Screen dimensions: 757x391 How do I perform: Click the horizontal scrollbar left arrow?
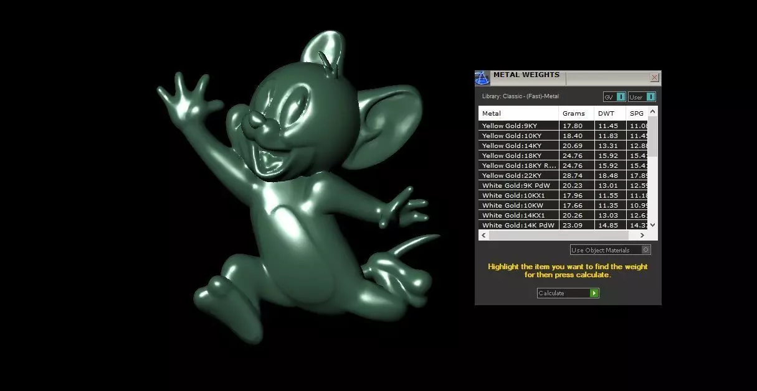483,236
